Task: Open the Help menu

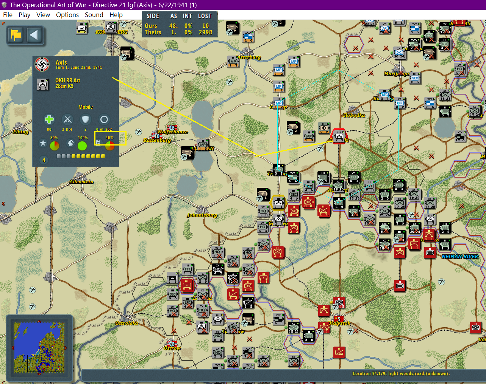Action: [116, 15]
